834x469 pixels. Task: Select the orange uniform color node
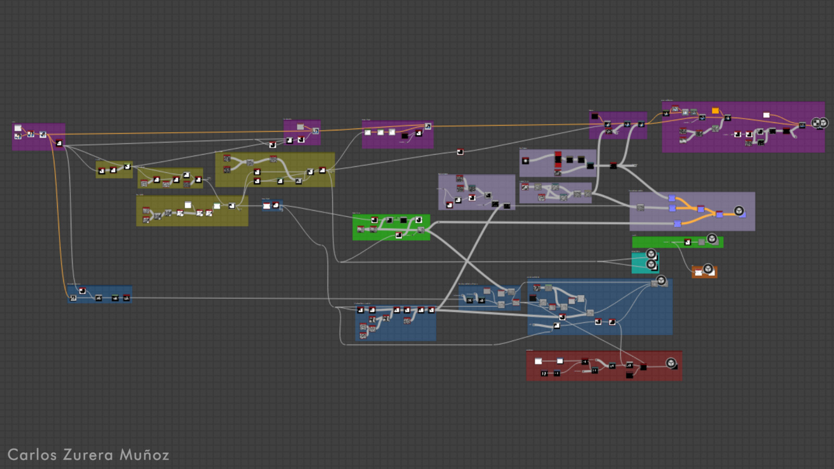coord(715,110)
